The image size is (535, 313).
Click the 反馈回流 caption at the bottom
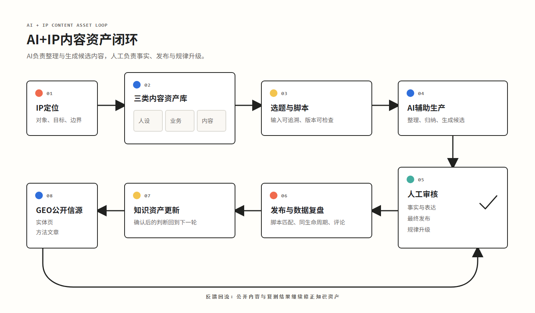pyautogui.click(x=272, y=297)
